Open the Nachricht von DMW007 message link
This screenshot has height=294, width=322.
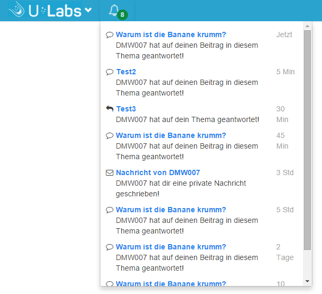[158, 172]
